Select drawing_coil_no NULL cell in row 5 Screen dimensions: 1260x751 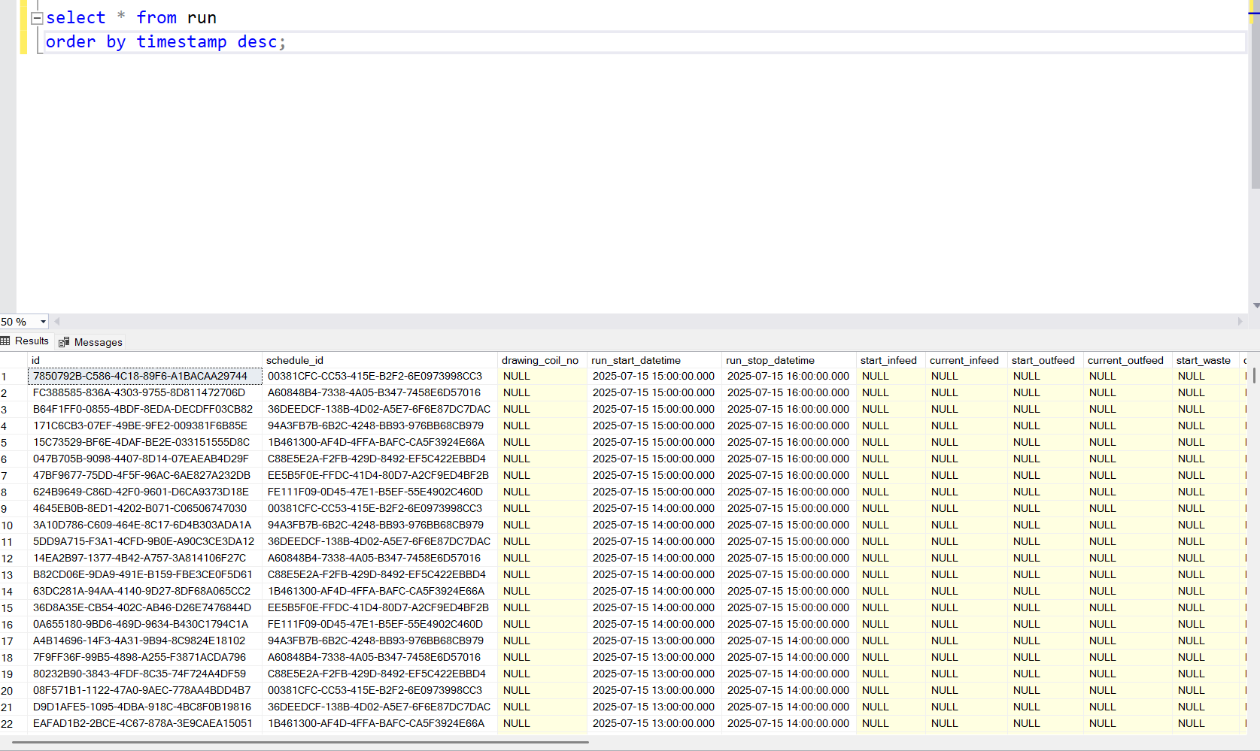coord(542,443)
